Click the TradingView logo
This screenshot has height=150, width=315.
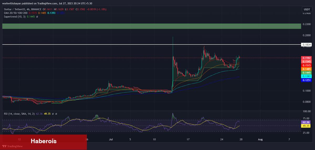click(12, 146)
